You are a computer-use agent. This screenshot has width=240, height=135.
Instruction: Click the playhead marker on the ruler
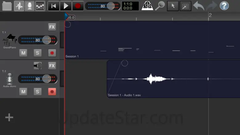[x=66, y=16]
